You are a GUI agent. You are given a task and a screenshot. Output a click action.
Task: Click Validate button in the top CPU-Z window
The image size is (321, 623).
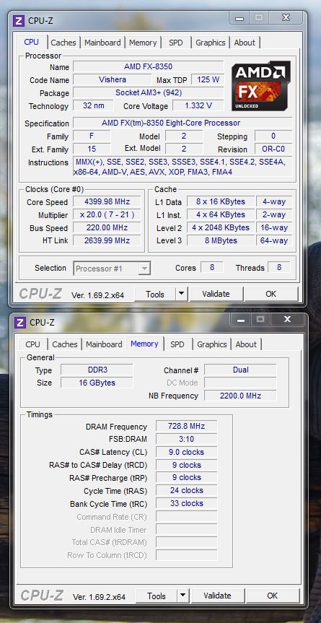pyautogui.click(x=216, y=294)
